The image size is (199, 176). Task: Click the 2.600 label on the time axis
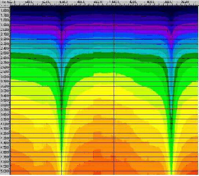tap(5, 58)
